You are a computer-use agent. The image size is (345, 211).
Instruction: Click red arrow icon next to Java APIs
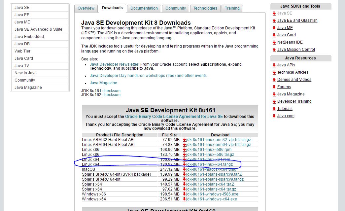click(x=274, y=65)
